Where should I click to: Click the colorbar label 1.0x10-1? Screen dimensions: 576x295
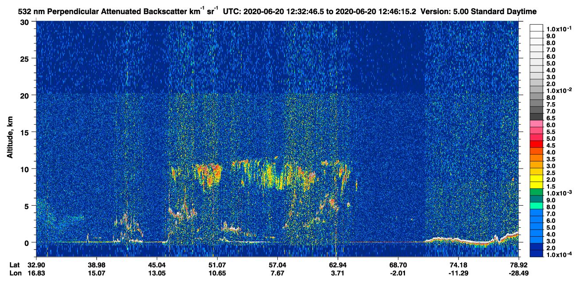(558, 28)
